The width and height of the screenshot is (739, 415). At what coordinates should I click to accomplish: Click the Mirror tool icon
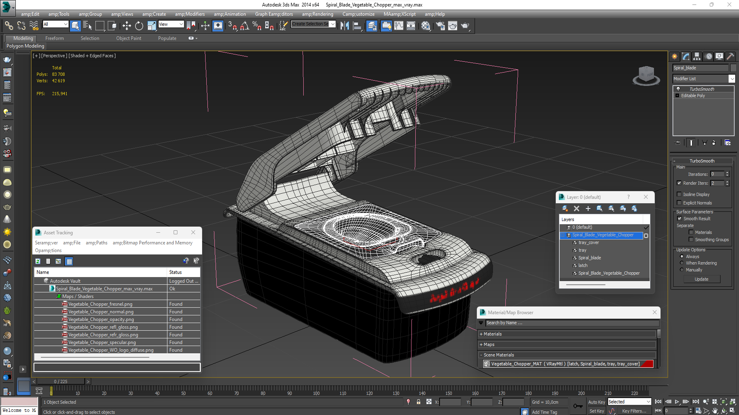pos(344,26)
